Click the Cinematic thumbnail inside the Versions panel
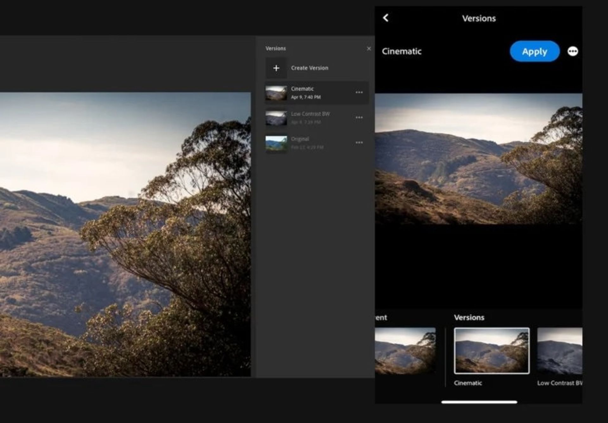The width and height of the screenshot is (608, 423). 276,92
